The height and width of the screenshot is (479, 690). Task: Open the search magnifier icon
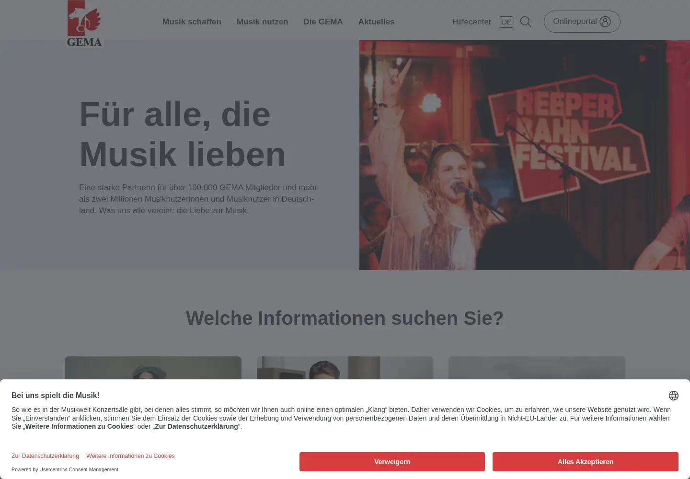(x=526, y=22)
